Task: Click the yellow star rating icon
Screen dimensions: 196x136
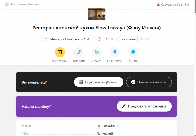Action: [142, 39]
